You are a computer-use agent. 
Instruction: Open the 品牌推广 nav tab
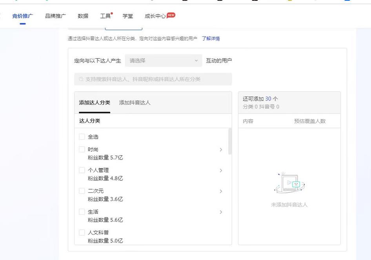[55, 16]
